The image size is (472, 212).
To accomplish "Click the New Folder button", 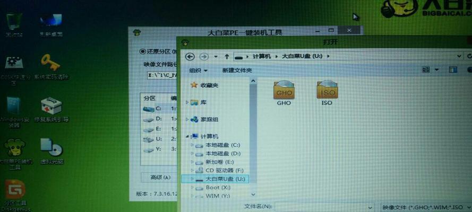I will coord(237,70).
